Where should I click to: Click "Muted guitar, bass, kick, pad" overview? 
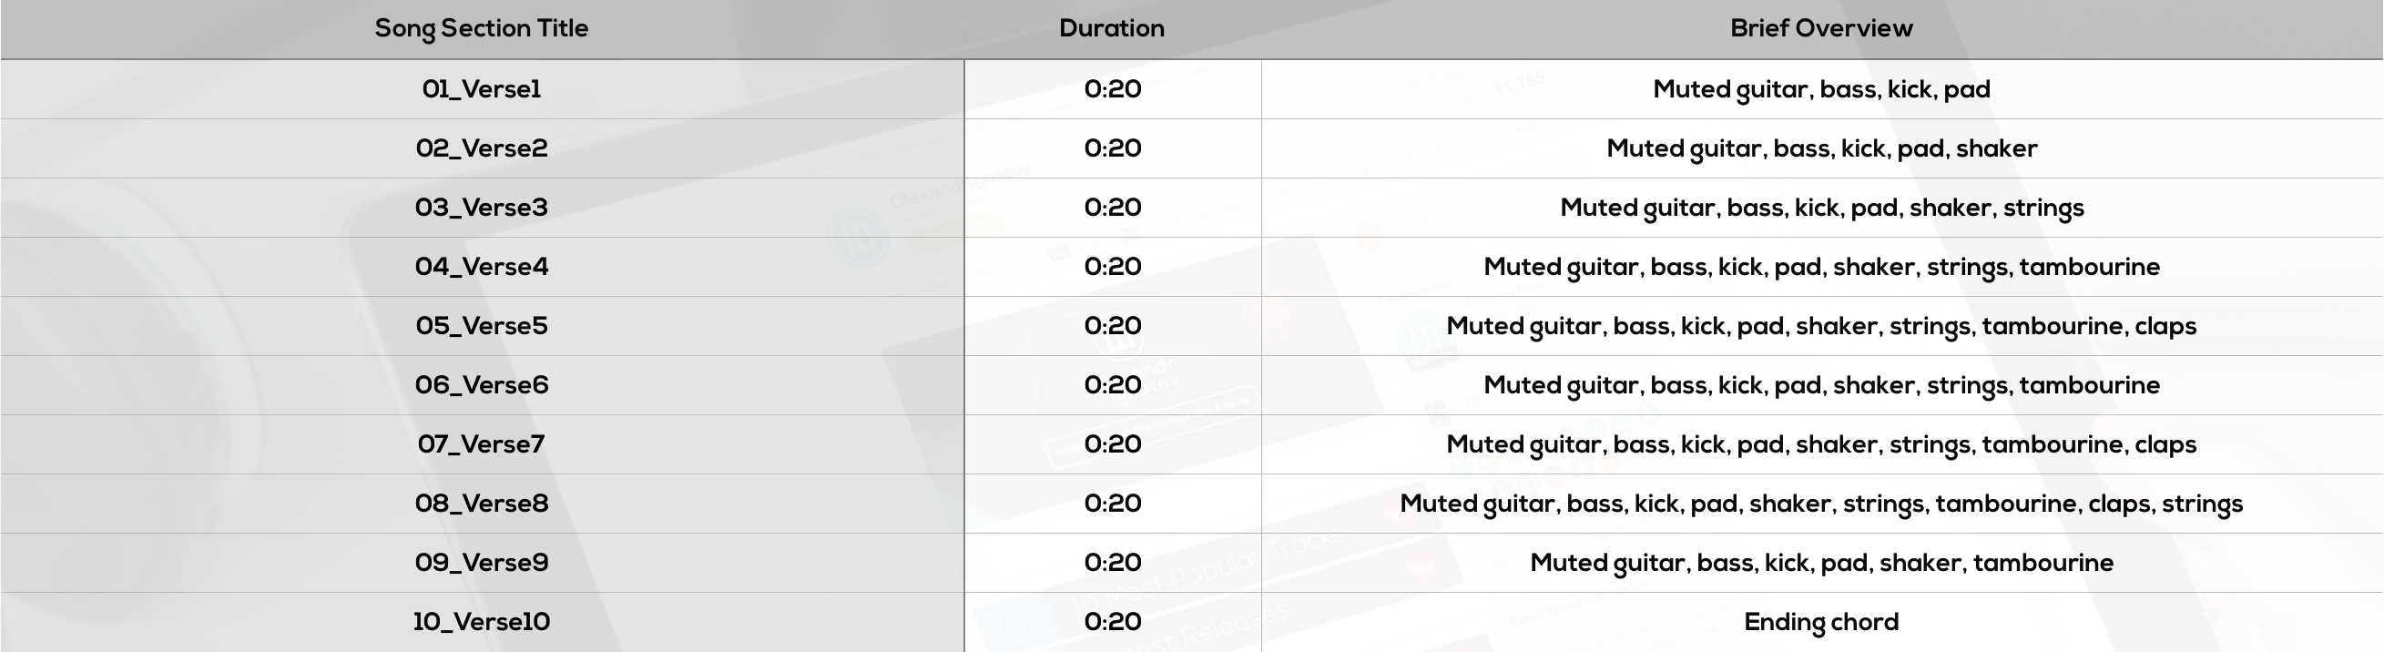pos(1820,90)
